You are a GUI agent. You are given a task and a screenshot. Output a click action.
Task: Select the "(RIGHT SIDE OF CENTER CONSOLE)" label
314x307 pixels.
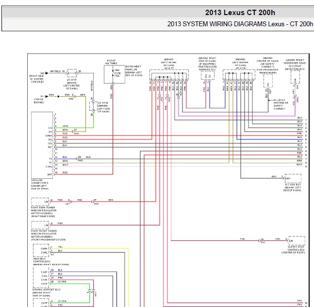coord(37,79)
